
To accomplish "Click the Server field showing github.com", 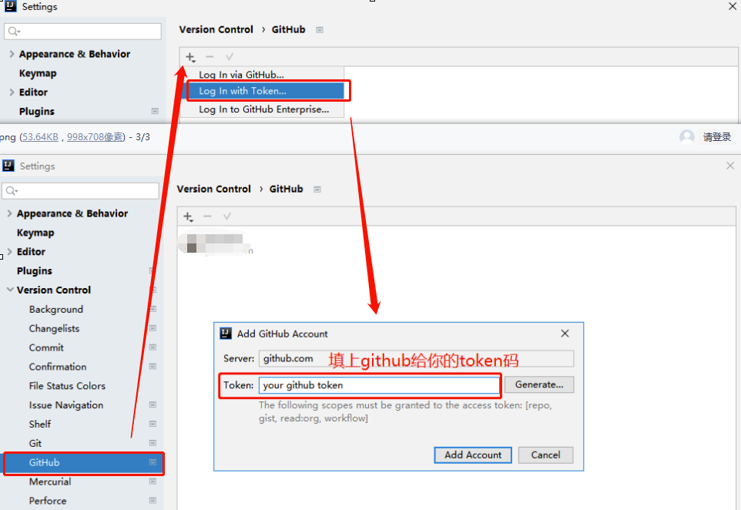I will pos(417,359).
